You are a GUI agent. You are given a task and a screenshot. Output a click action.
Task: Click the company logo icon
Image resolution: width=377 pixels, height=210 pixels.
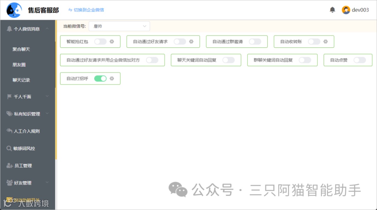pos(14,10)
